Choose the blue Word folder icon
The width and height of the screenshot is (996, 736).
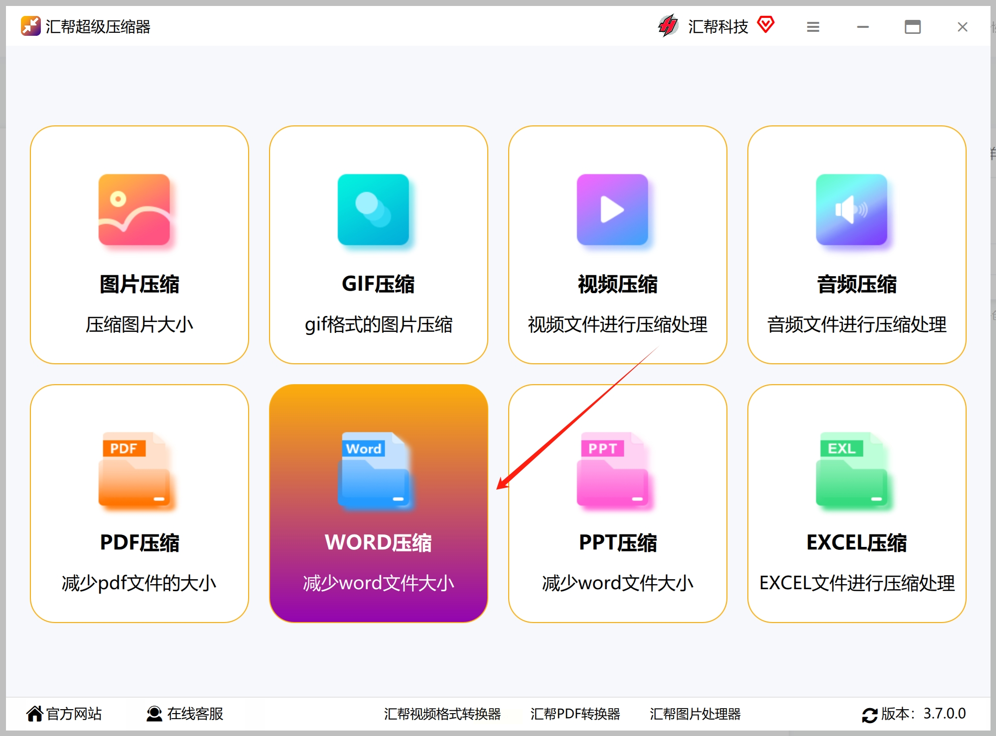pos(373,469)
